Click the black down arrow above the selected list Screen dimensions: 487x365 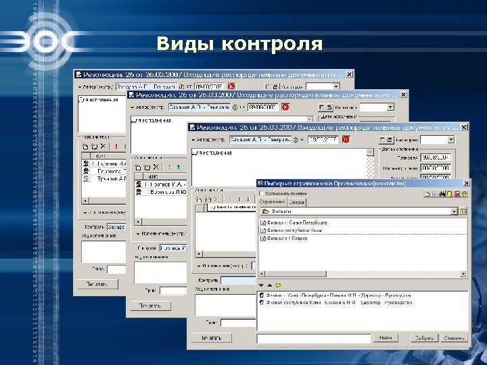click(x=261, y=285)
